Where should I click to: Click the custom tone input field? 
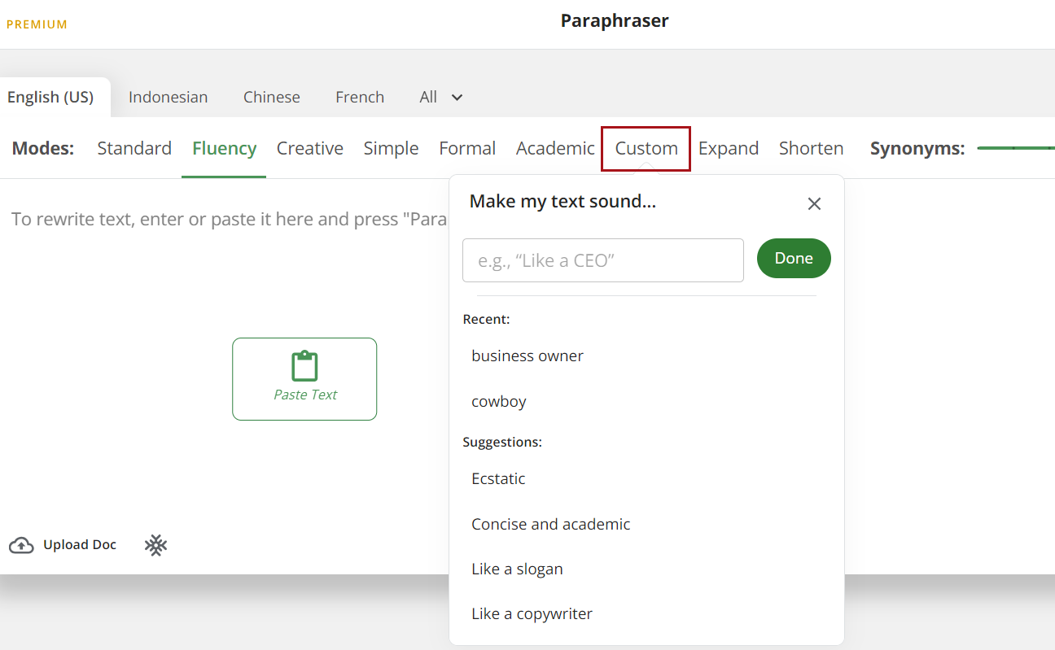click(602, 260)
